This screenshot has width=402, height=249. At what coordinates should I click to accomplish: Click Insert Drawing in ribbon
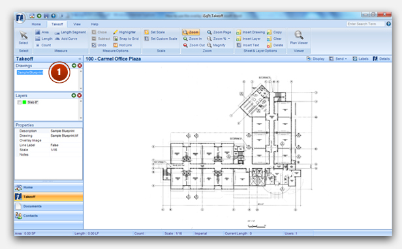coord(251,32)
